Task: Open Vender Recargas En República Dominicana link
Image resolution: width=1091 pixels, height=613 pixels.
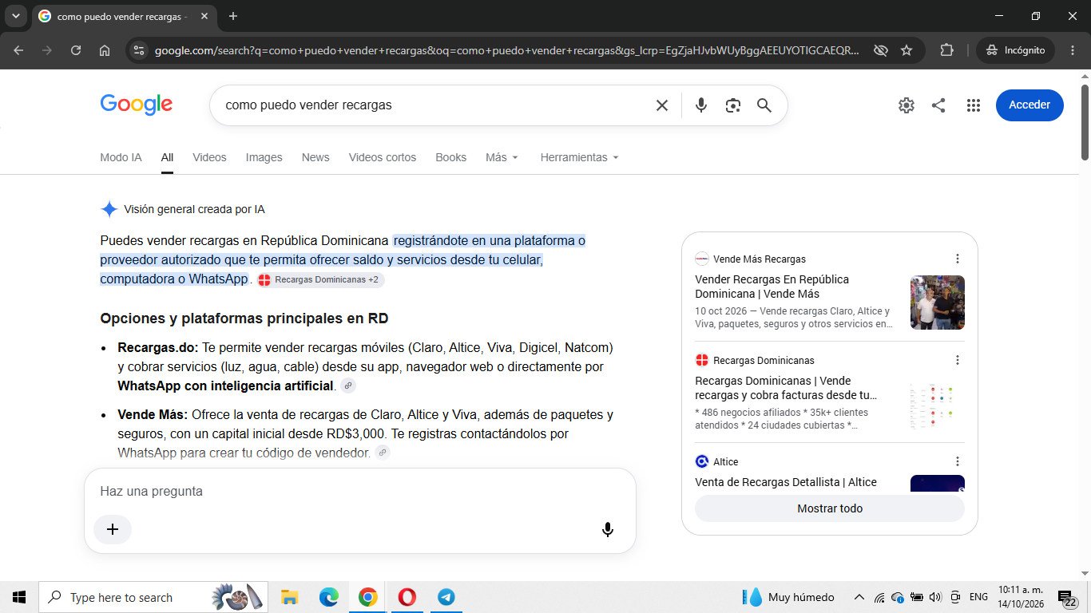Action: coord(772,287)
